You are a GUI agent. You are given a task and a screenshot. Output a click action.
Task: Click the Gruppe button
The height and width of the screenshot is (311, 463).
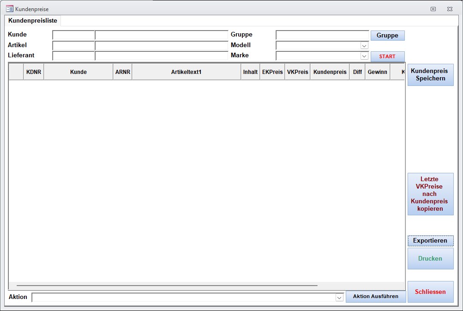point(387,36)
